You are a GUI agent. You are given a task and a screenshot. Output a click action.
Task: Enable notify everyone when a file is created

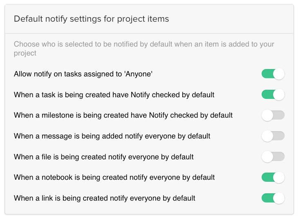273,156
